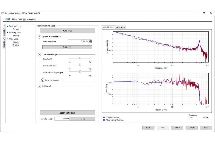This screenshot has height=143, width=215.
Task: Click the Regulation Tuning window title icon
Action: pyautogui.click(x=3, y=13)
